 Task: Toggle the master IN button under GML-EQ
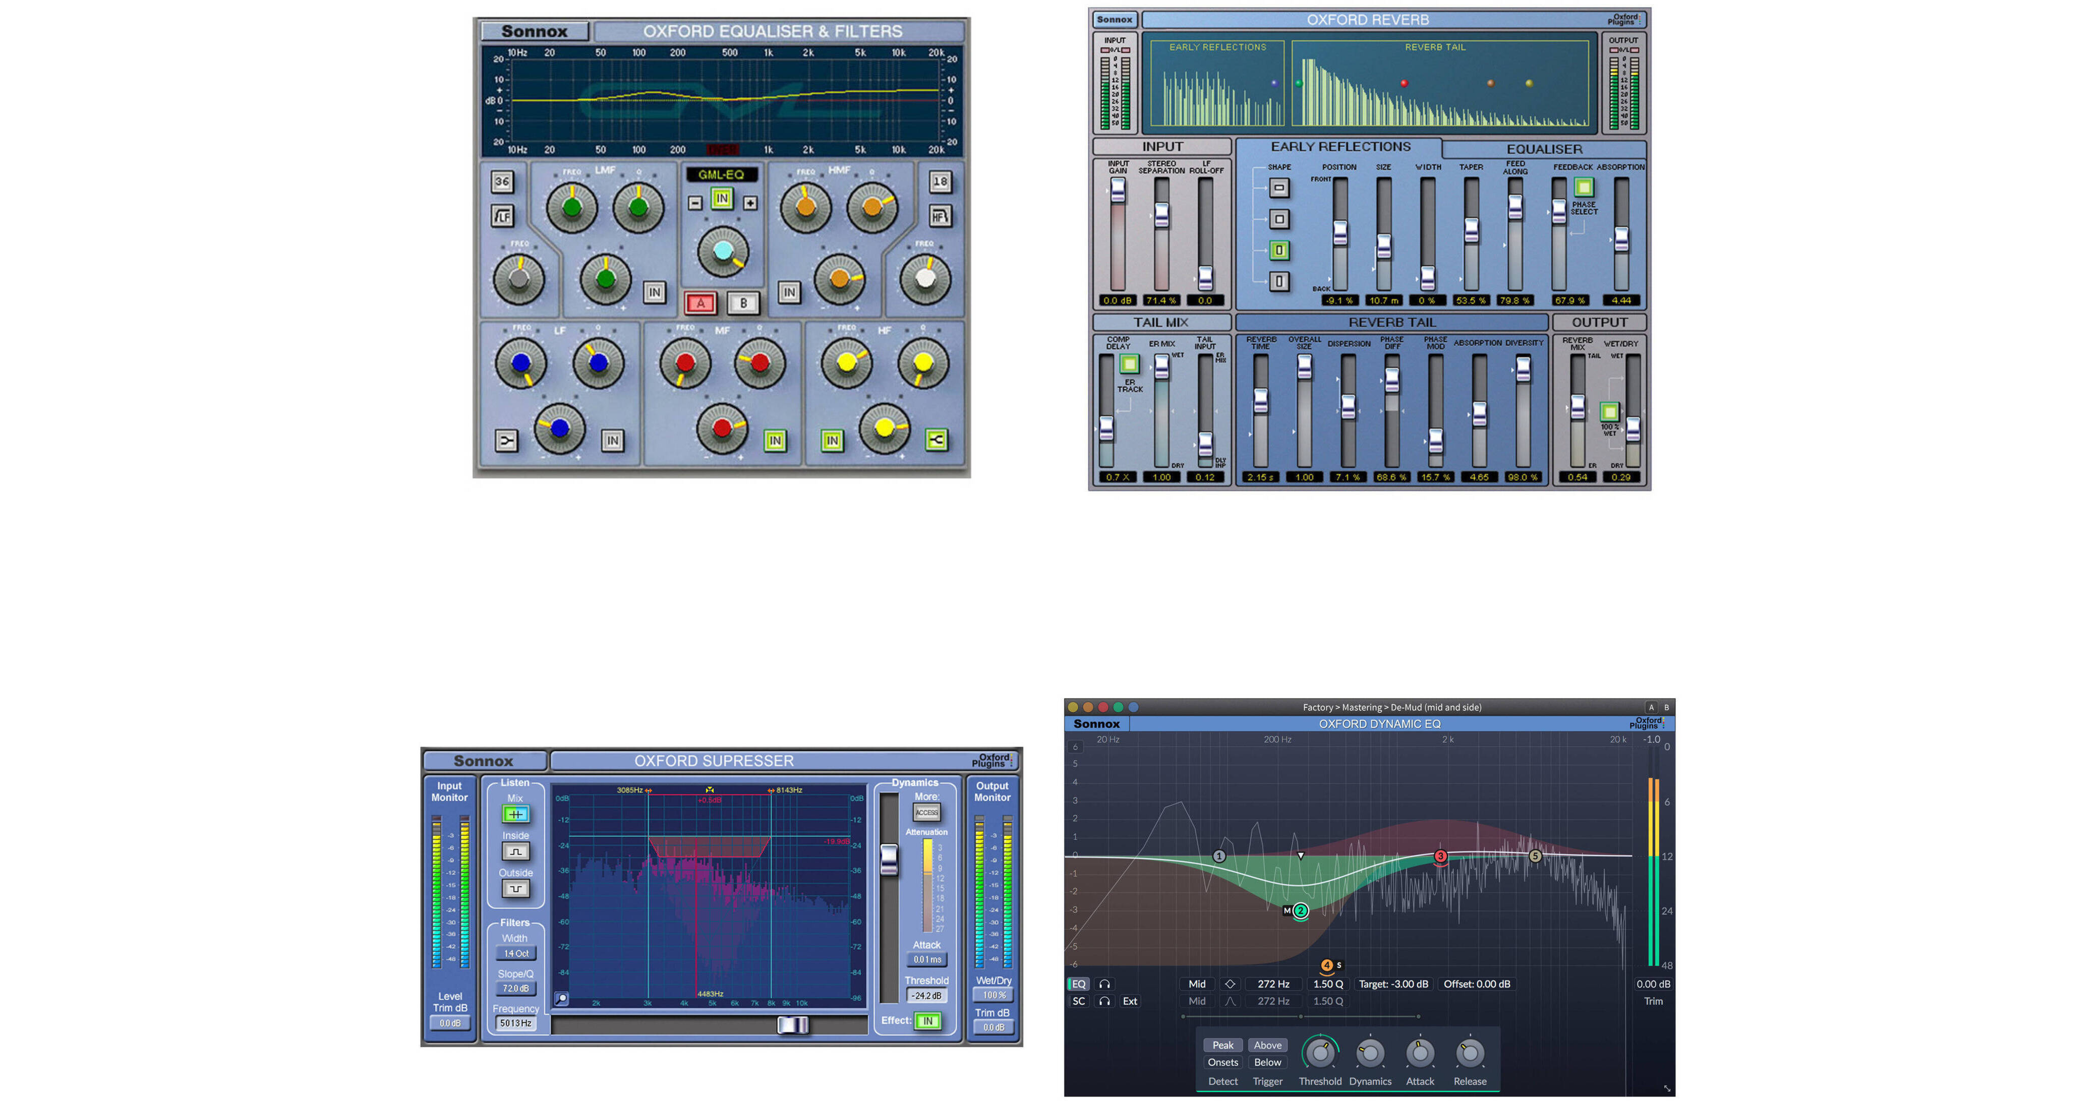[x=722, y=199]
